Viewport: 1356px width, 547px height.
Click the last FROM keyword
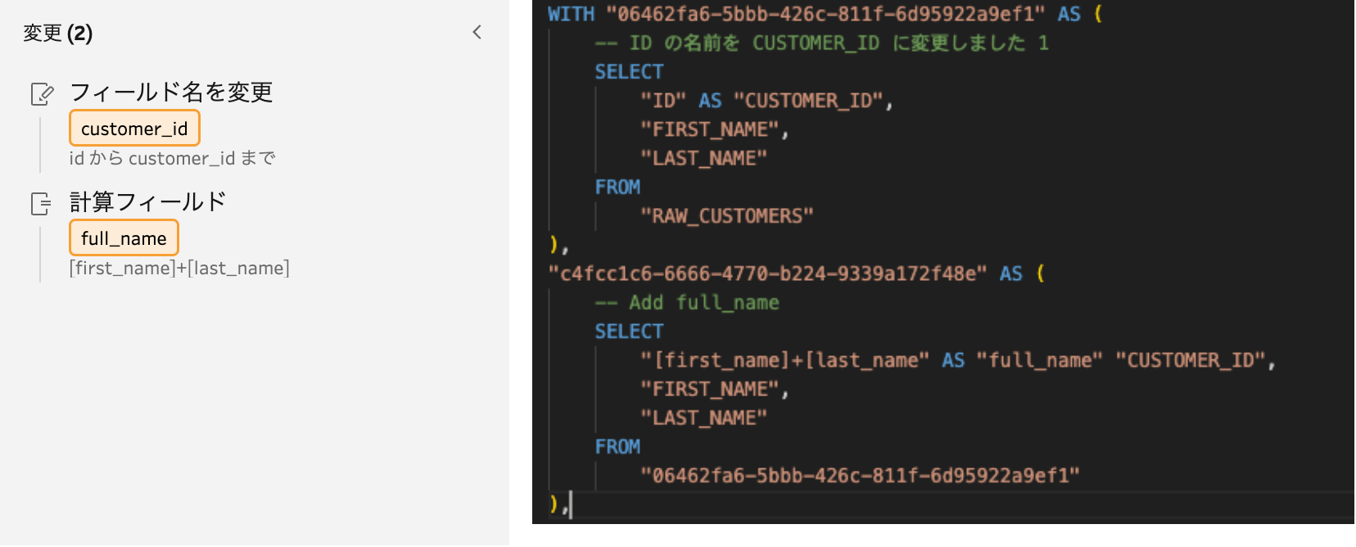tap(617, 447)
